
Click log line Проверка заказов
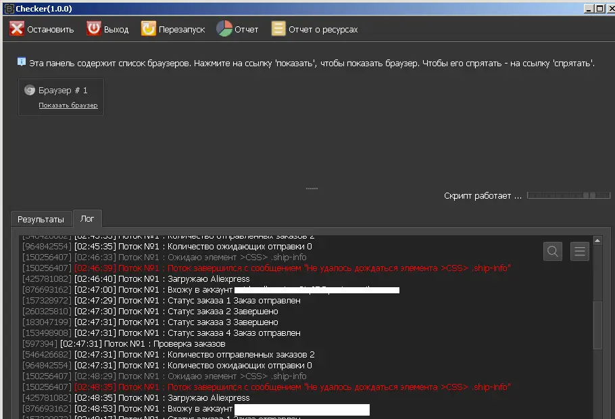[124, 344]
